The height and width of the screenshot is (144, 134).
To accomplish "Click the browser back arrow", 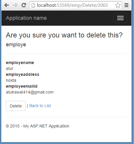I will click(x=7, y=5).
